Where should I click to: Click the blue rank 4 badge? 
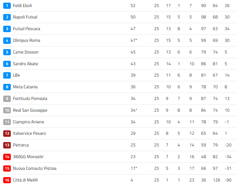click(x=7, y=41)
